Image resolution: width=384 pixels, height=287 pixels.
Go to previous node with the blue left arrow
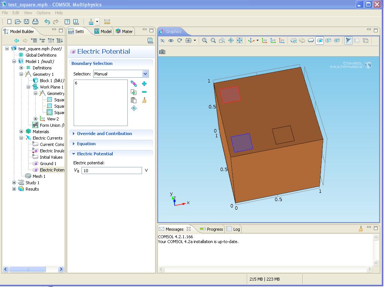(17, 41)
